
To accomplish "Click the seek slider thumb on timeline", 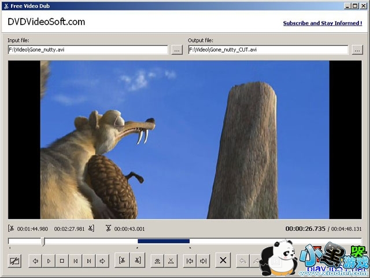I will click(43, 242).
